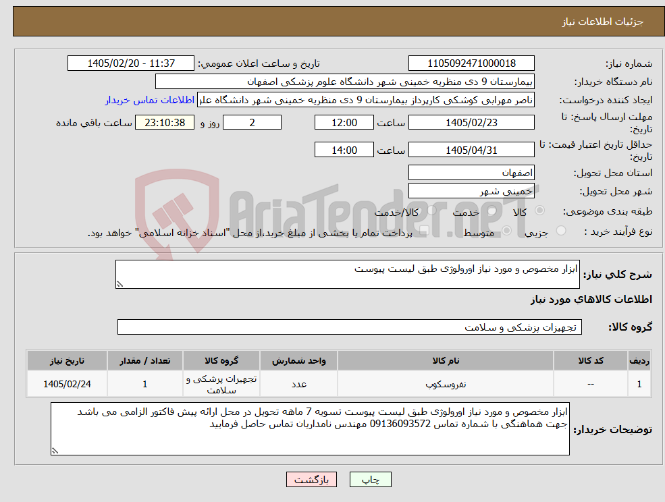Viewport: 665px width, 502px height.
Task: Click the buyer notes text area
Action: click(310, 428)
